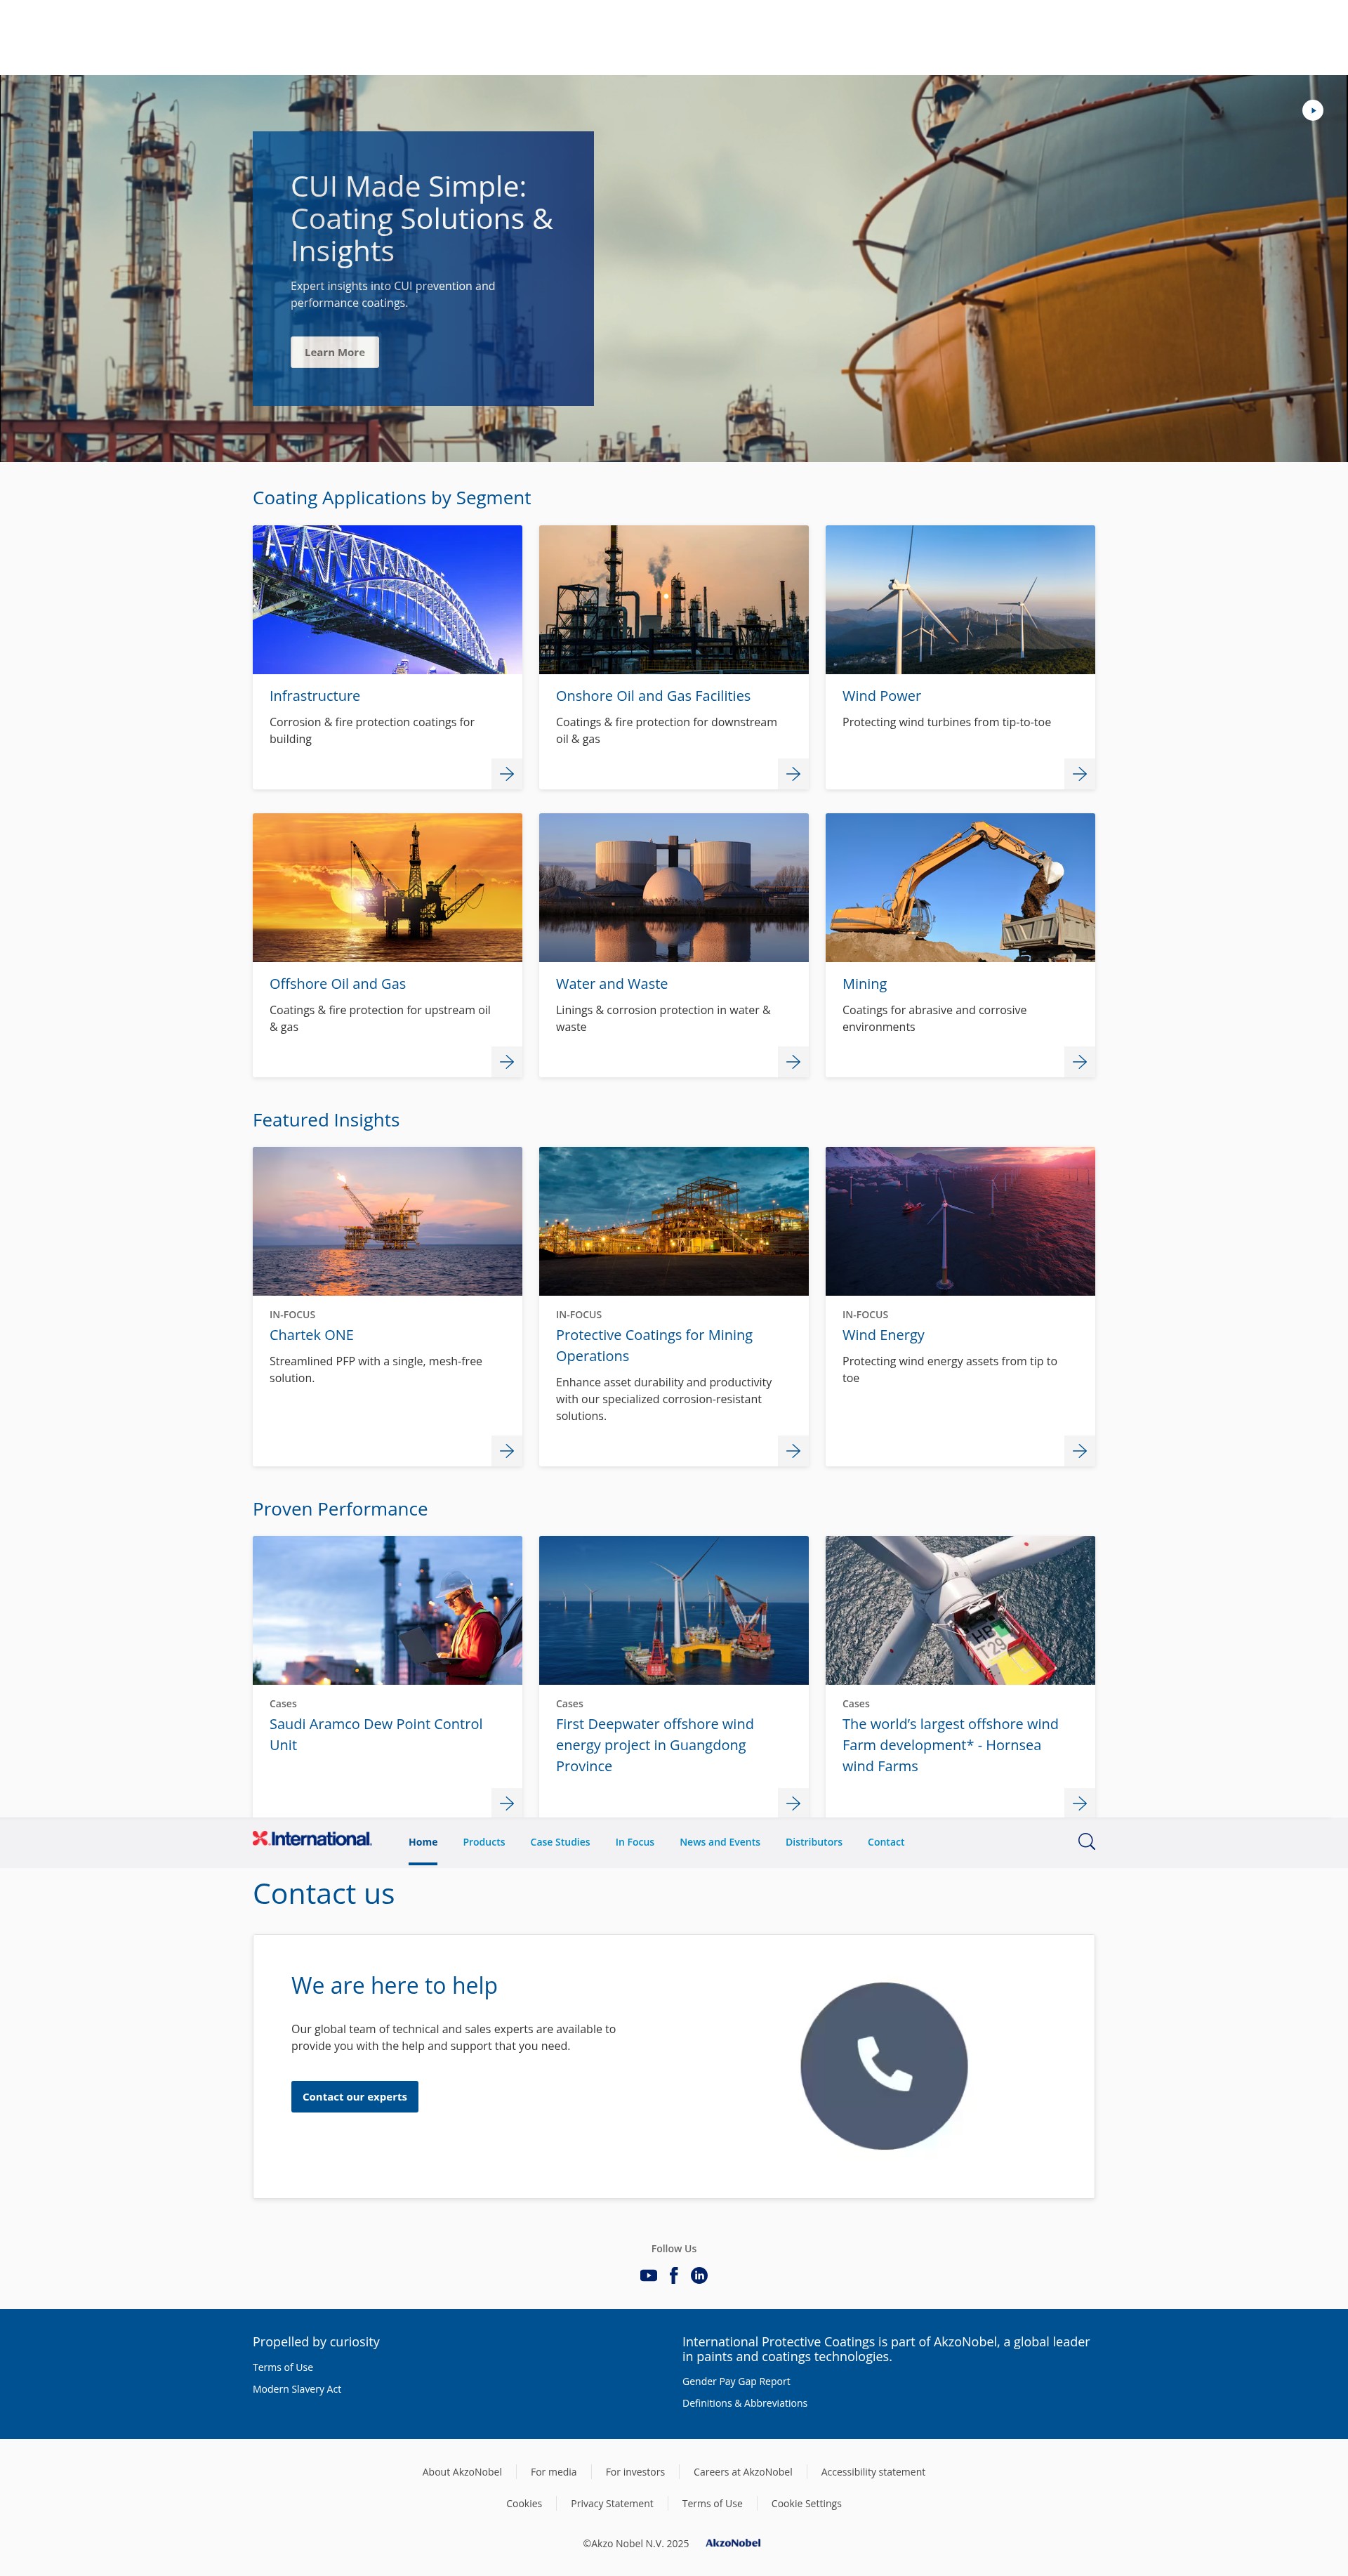Open the Modern Slavery Act link
Image resolution: width=1348 pixels, height=2576 pixels.
(x=297, y=2389)
